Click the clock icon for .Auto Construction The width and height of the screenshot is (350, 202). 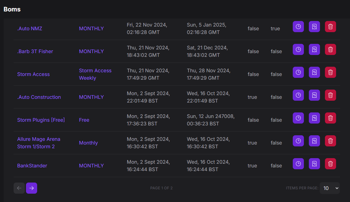tap(298, 95)
